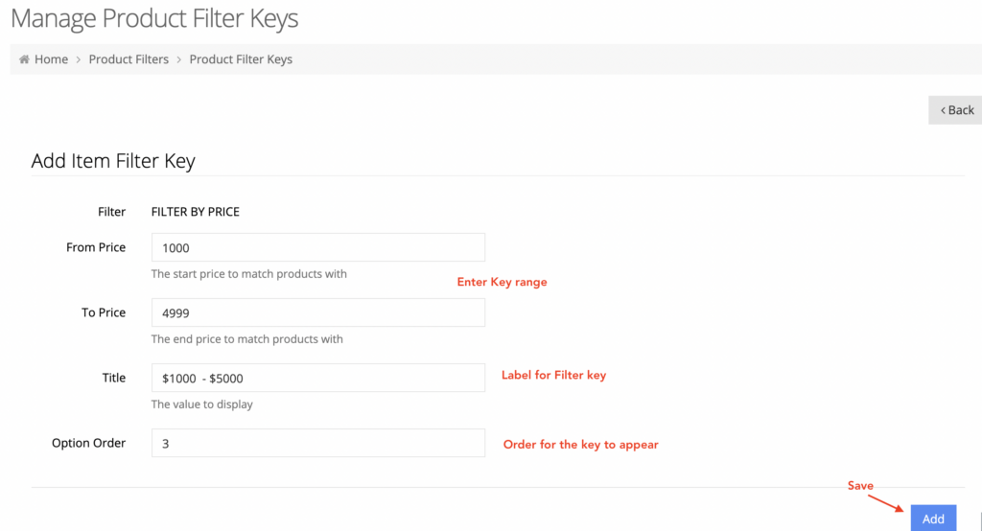Click the Add Item Filter Key heading
The image size is (982, 531).
point(113,161)
